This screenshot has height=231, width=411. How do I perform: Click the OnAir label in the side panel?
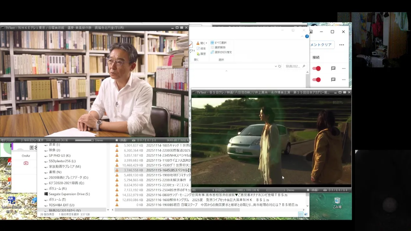click(x=26, y=156)
